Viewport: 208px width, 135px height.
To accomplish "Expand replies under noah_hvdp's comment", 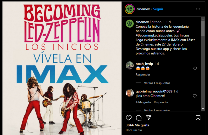I will point(157,83).
